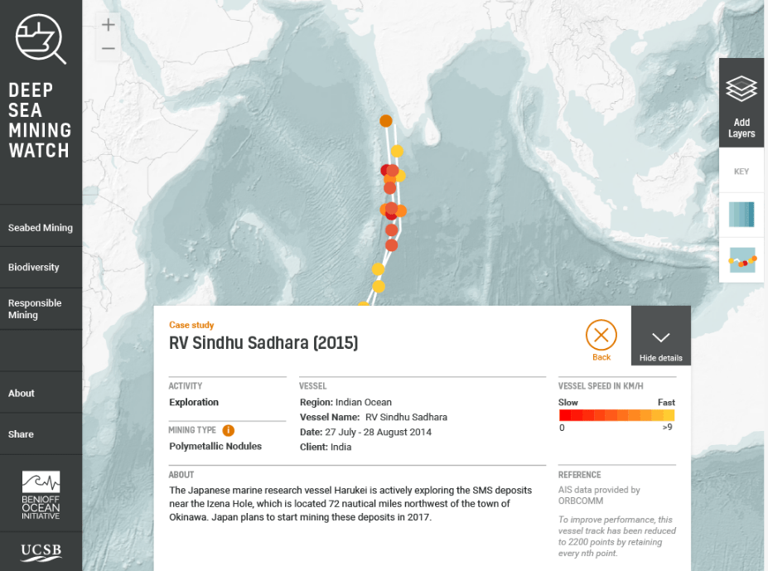Screen dimensions: 768x571
Task: Toggle the bathymetry layer in the key
Action: pos(741,215)
